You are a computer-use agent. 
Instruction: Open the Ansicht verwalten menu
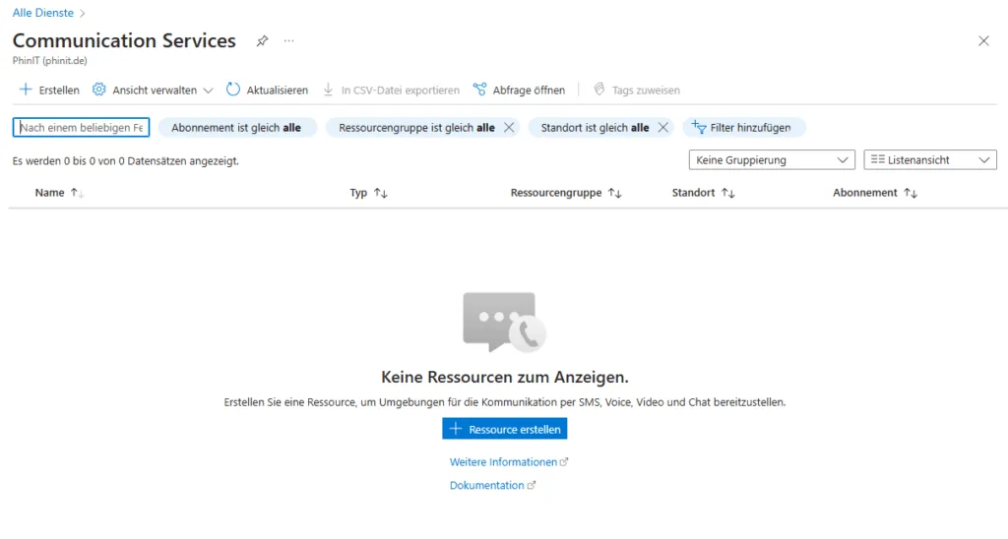[153, 90]
